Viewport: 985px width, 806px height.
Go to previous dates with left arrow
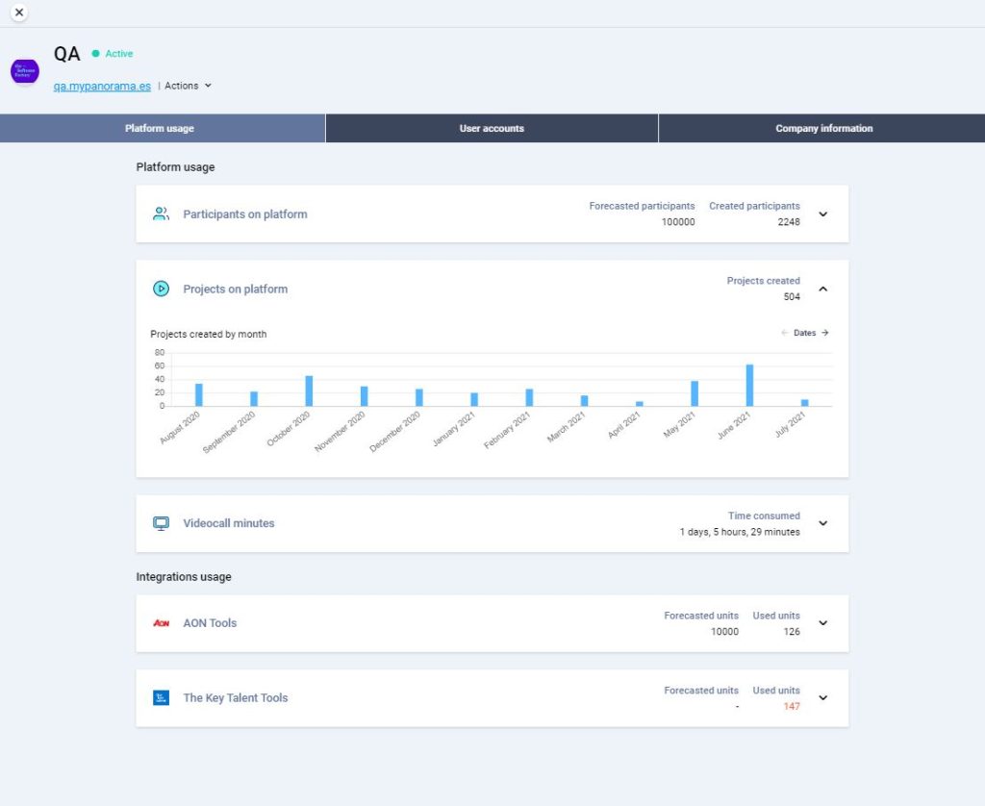pyautogui.click(x=784, y=334)
